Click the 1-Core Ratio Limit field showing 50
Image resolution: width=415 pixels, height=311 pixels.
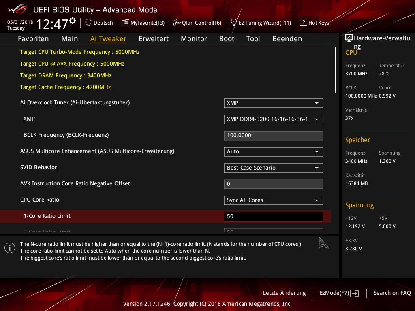click(x=274, y=216)
